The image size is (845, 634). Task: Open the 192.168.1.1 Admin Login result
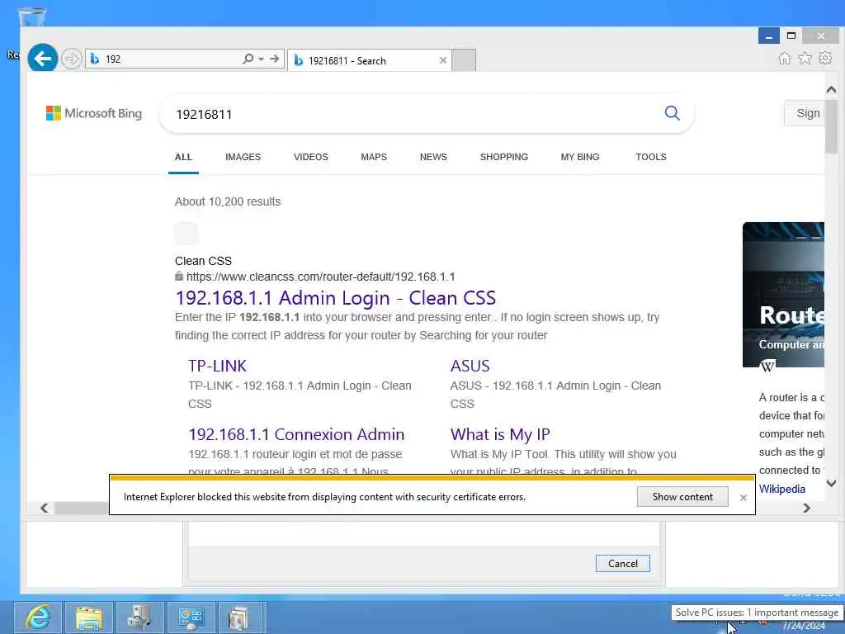[335, 297]
